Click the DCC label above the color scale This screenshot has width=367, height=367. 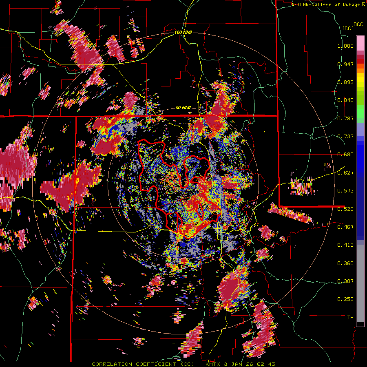click(358, 24)
